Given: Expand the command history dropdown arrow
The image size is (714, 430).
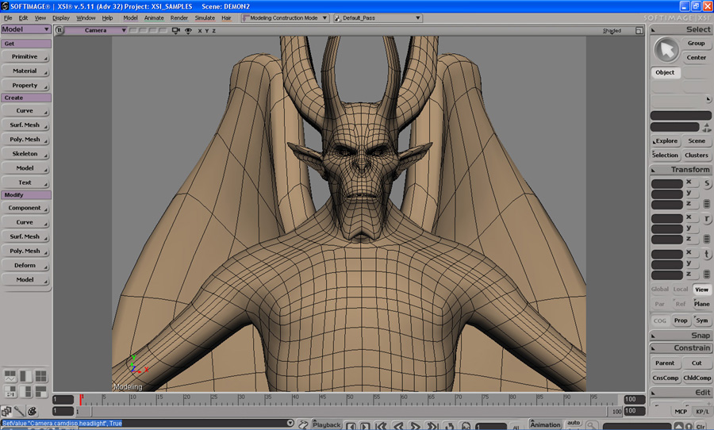Looking at the screenshot, I should [x=290, y=423].
